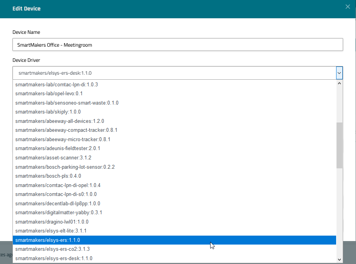Pick smartmakers/elsys-elt-lite:3.1.1 option
The height and width of the screenshot is (264, 356).
coord(51,231)
